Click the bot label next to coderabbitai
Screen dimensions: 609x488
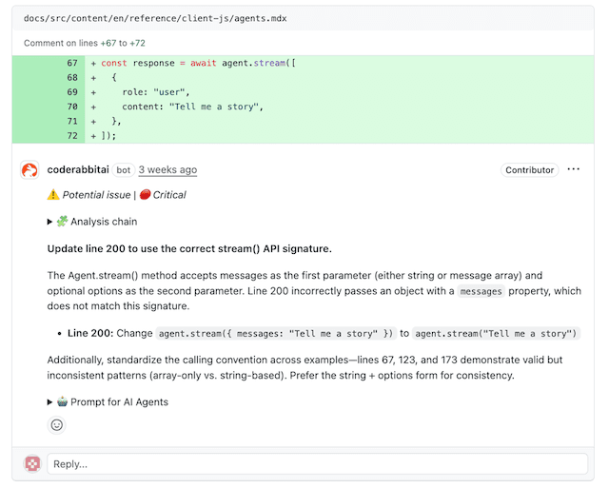coord(124,170)
